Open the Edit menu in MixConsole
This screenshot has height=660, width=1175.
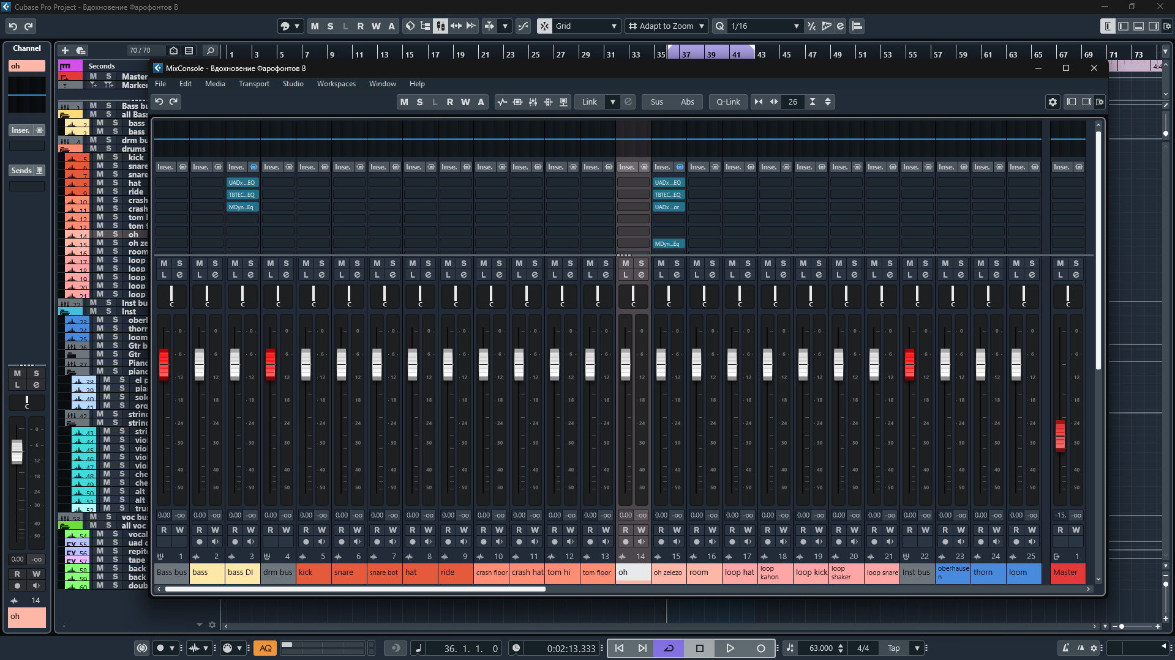(x=185, y=84)
